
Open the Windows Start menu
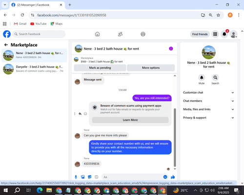[6, 190]
